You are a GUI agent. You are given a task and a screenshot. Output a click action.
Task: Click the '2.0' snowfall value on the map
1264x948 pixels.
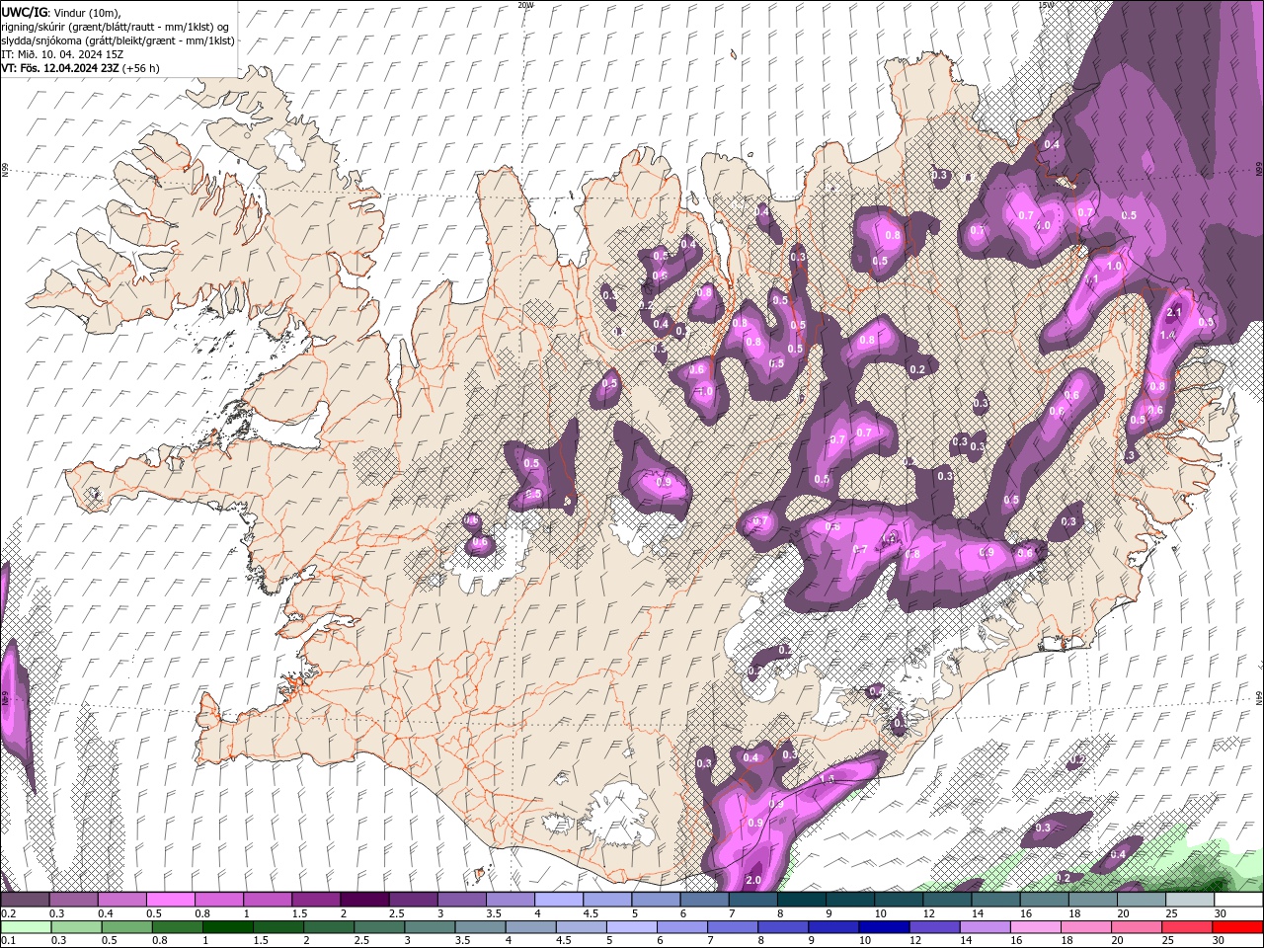point(753,880)
